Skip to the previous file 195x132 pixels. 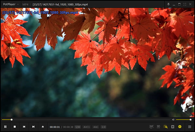click(24, 127)
